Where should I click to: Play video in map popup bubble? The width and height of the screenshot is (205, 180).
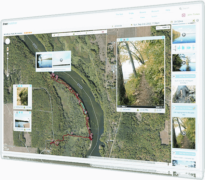(x=61, y=60)
